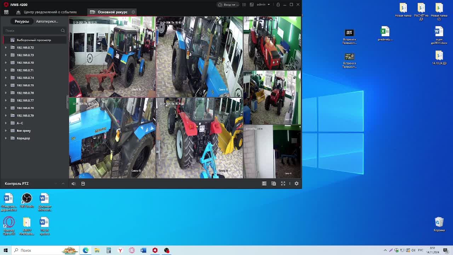Switch to the Автоперекл... tab

click(47, 21)
